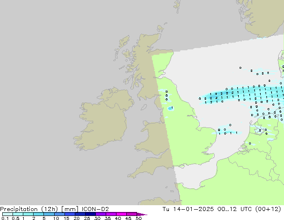This screenshot has height=220, width=284.
Task: Click the 35–40 mm legend color swatch
Action: point(111,214)
